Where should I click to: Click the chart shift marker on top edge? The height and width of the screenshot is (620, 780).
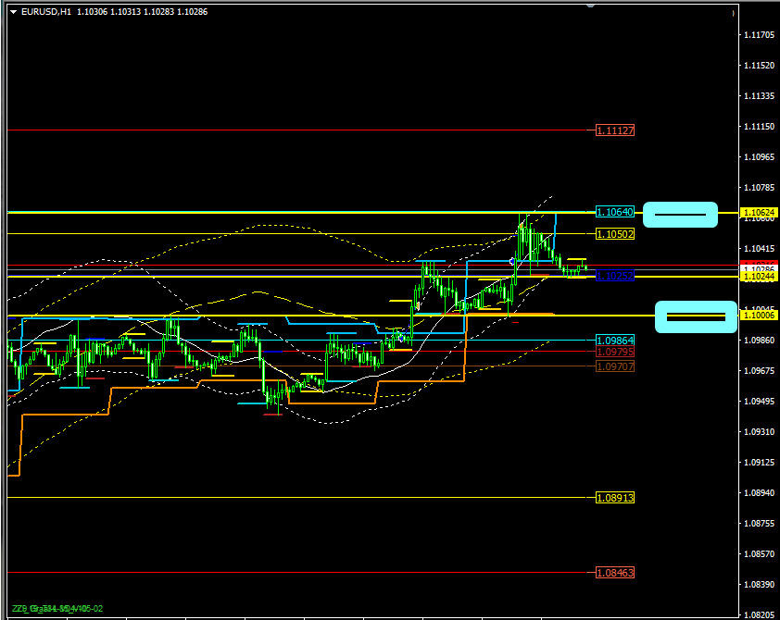click(592, 5)
